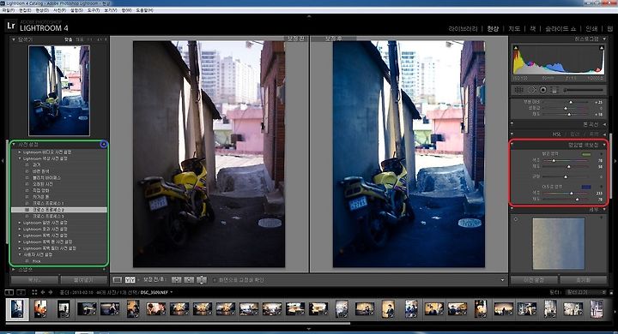Open the filmstrip filter dropdown
The width and height of the screenshot is (618, 334).
pos(585,292)
